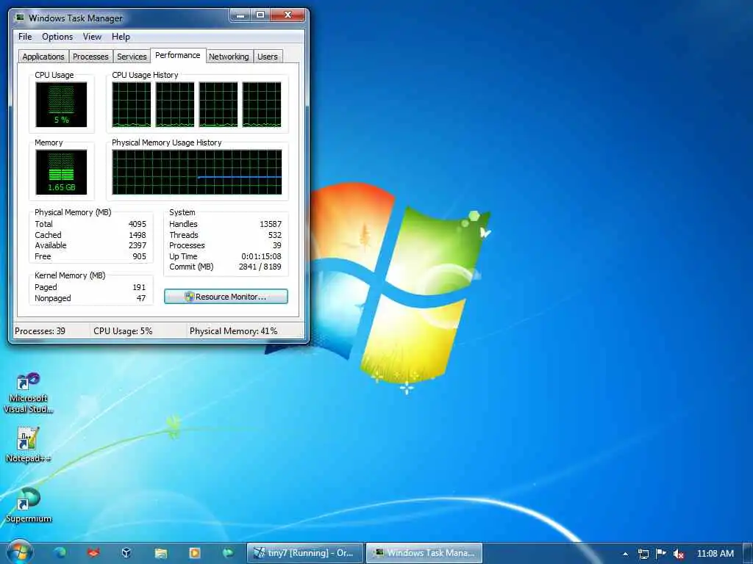Click status bar Processes: 39
The width and height of the screenshot is (753, 564).
click(40, 331)
